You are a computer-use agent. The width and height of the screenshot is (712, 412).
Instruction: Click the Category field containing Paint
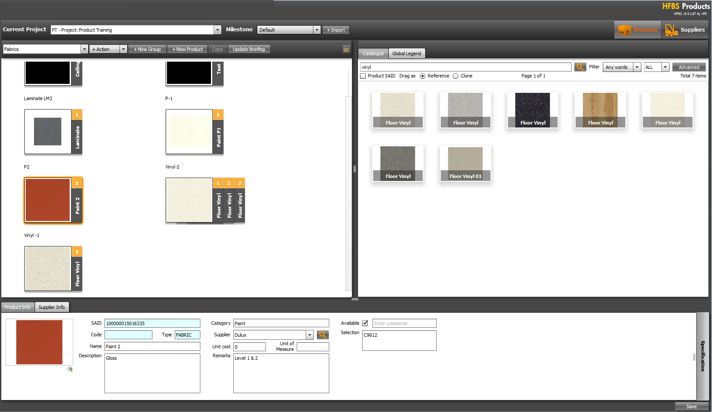click(281, 323)
